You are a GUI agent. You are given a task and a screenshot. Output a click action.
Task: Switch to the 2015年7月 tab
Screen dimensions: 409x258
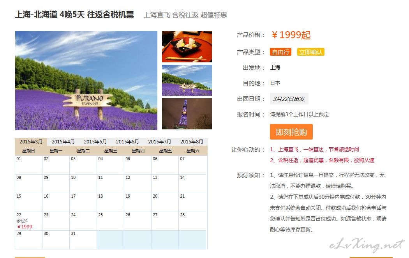[x=159, y=142]
